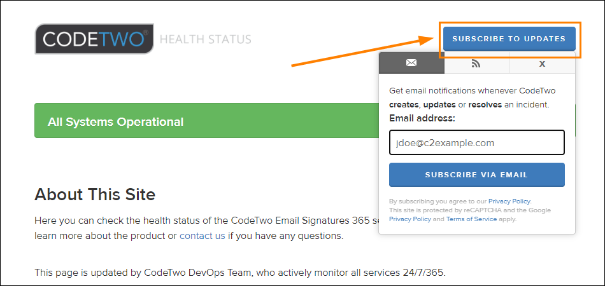Open Privacy Policy link after 'agree to our'
The image size is (605, 286).
pos(509,201)
